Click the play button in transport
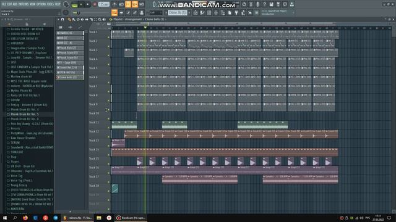The image size is (396, 222). tap(81, 4)
